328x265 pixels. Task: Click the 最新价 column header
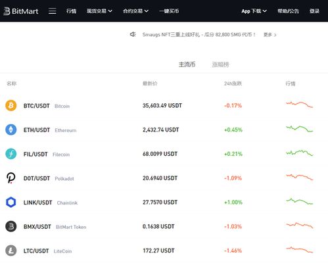click(x=150, y=84)
